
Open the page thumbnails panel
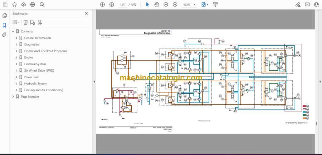click(4, 16)
